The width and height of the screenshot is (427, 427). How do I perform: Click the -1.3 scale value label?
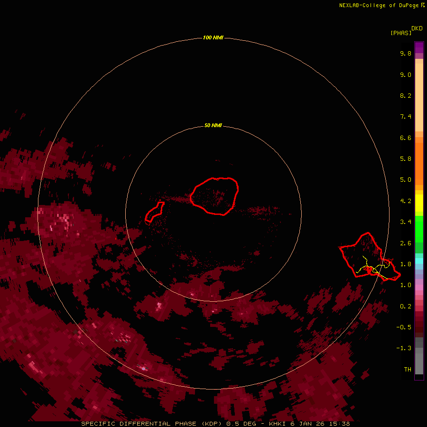click(404, 348)
